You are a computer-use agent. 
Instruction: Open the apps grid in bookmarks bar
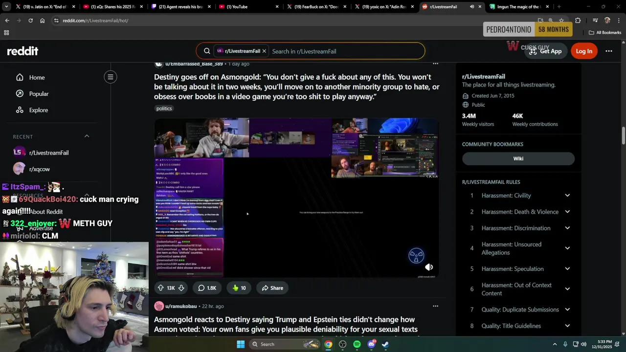6,33
